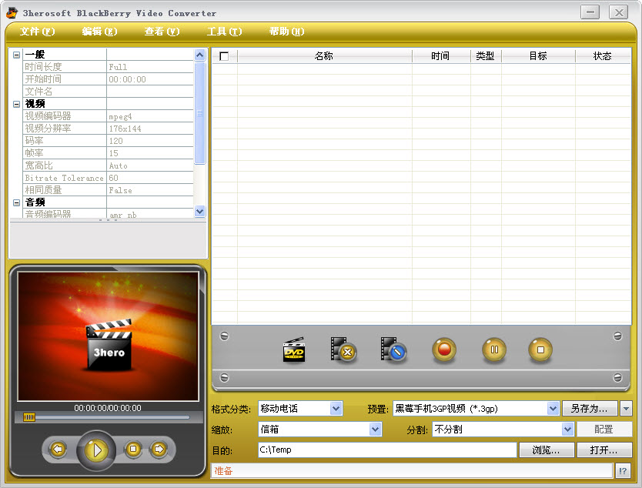
Task: Sort file list by 时间 column
Action: [x=441, y=56]
